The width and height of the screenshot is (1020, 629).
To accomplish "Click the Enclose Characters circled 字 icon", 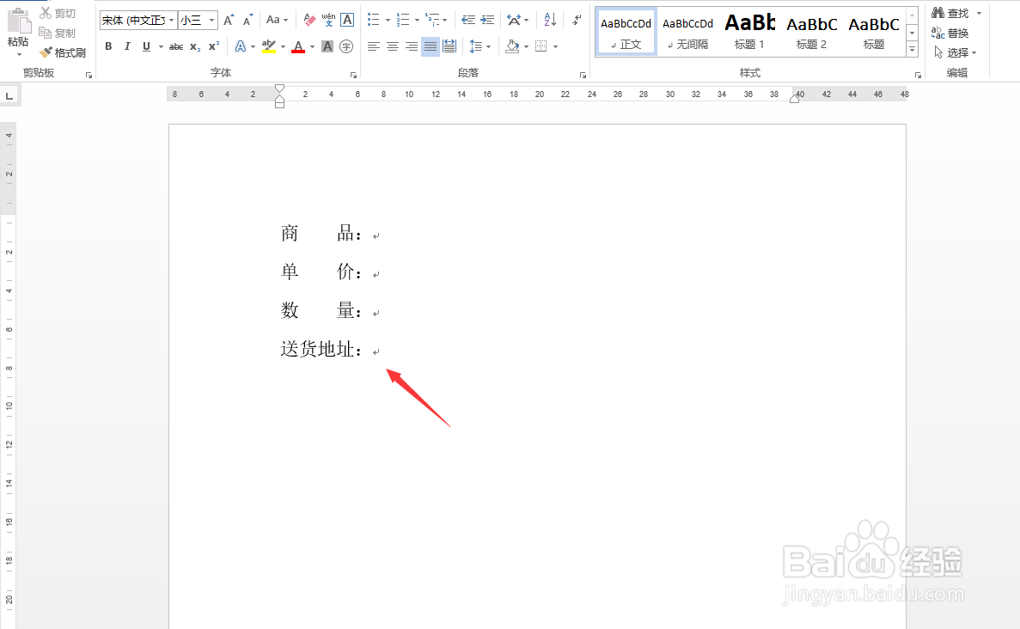I will tap(346, 46).
